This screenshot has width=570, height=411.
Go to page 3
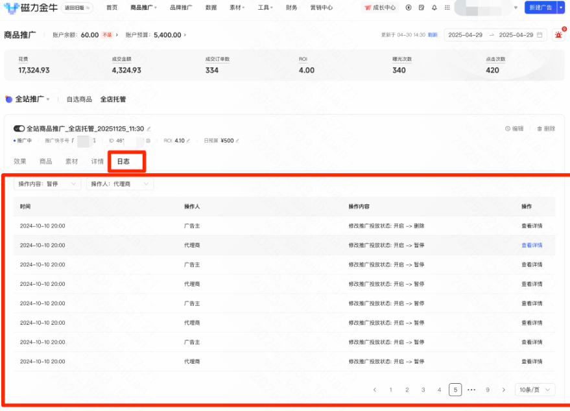pyautogui.click(x=423, y=390)
